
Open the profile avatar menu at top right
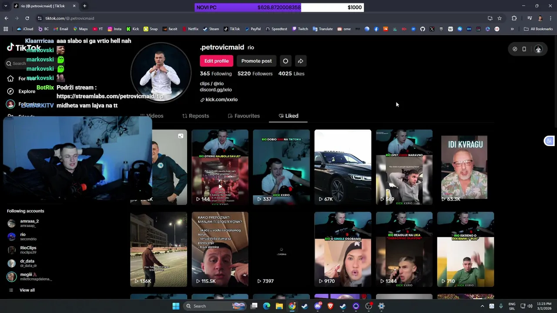click(x=538, y=49)
